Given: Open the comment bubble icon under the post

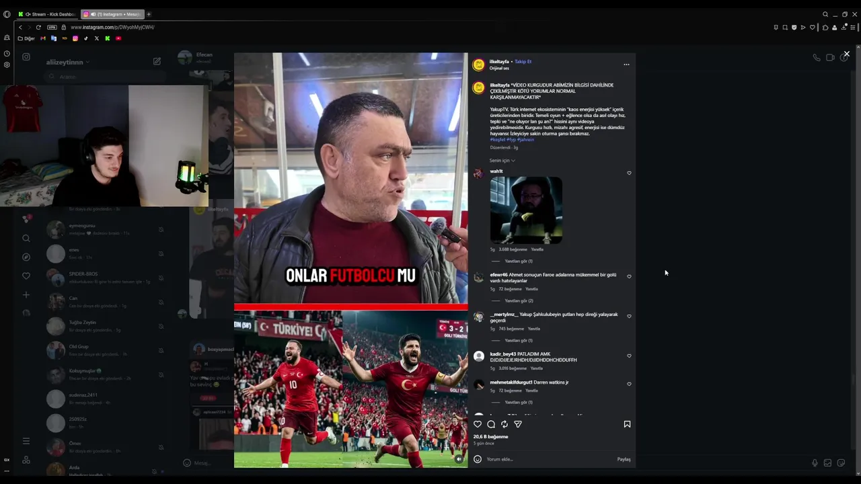Looking at the screenshot, I should click(x=491, y=424).
